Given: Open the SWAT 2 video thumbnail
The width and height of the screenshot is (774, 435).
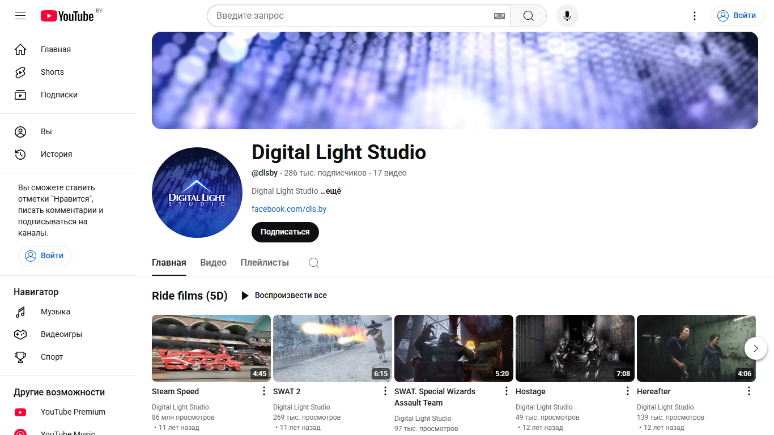Looking at the screenshot, I should (333, 348).
